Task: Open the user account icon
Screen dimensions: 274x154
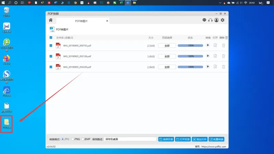Action: pyautogui.click(x=216, y=20)
